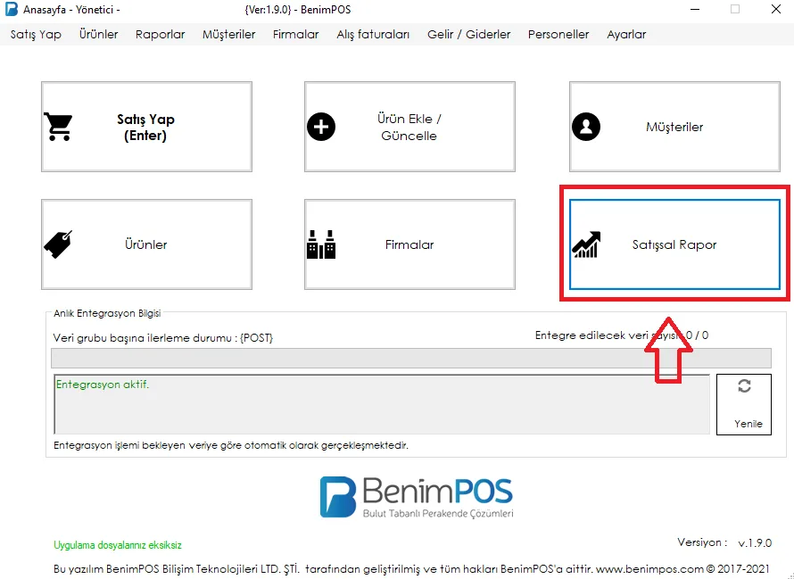Click the BenimPOS logo at the bottom
794x579 pixels.
(417, 497)
